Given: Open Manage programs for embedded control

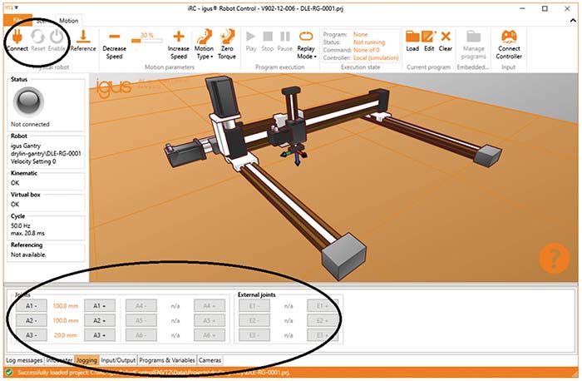Looking at the screenshot, I should 473,45.
